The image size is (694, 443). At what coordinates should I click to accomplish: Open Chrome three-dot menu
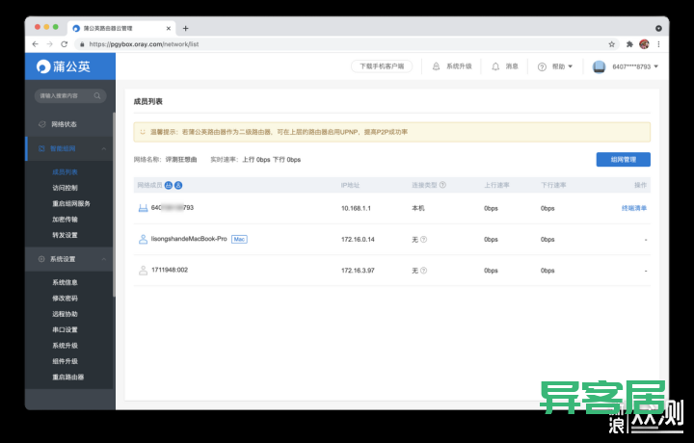658,44
